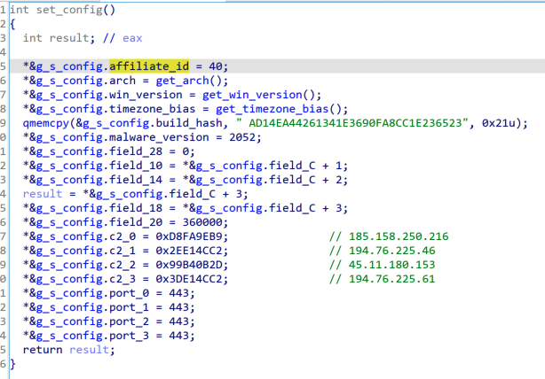
Task: Click the return keyword
Action: click(43, 350)
